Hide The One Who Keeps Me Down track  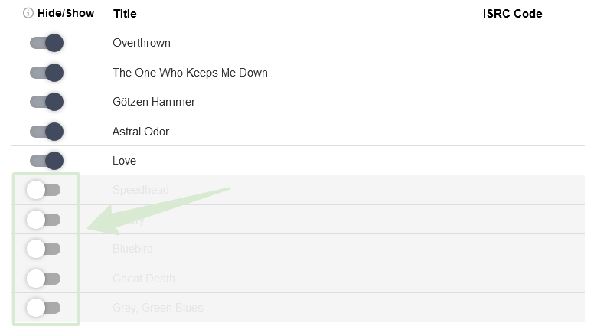(x=46, y=73)
